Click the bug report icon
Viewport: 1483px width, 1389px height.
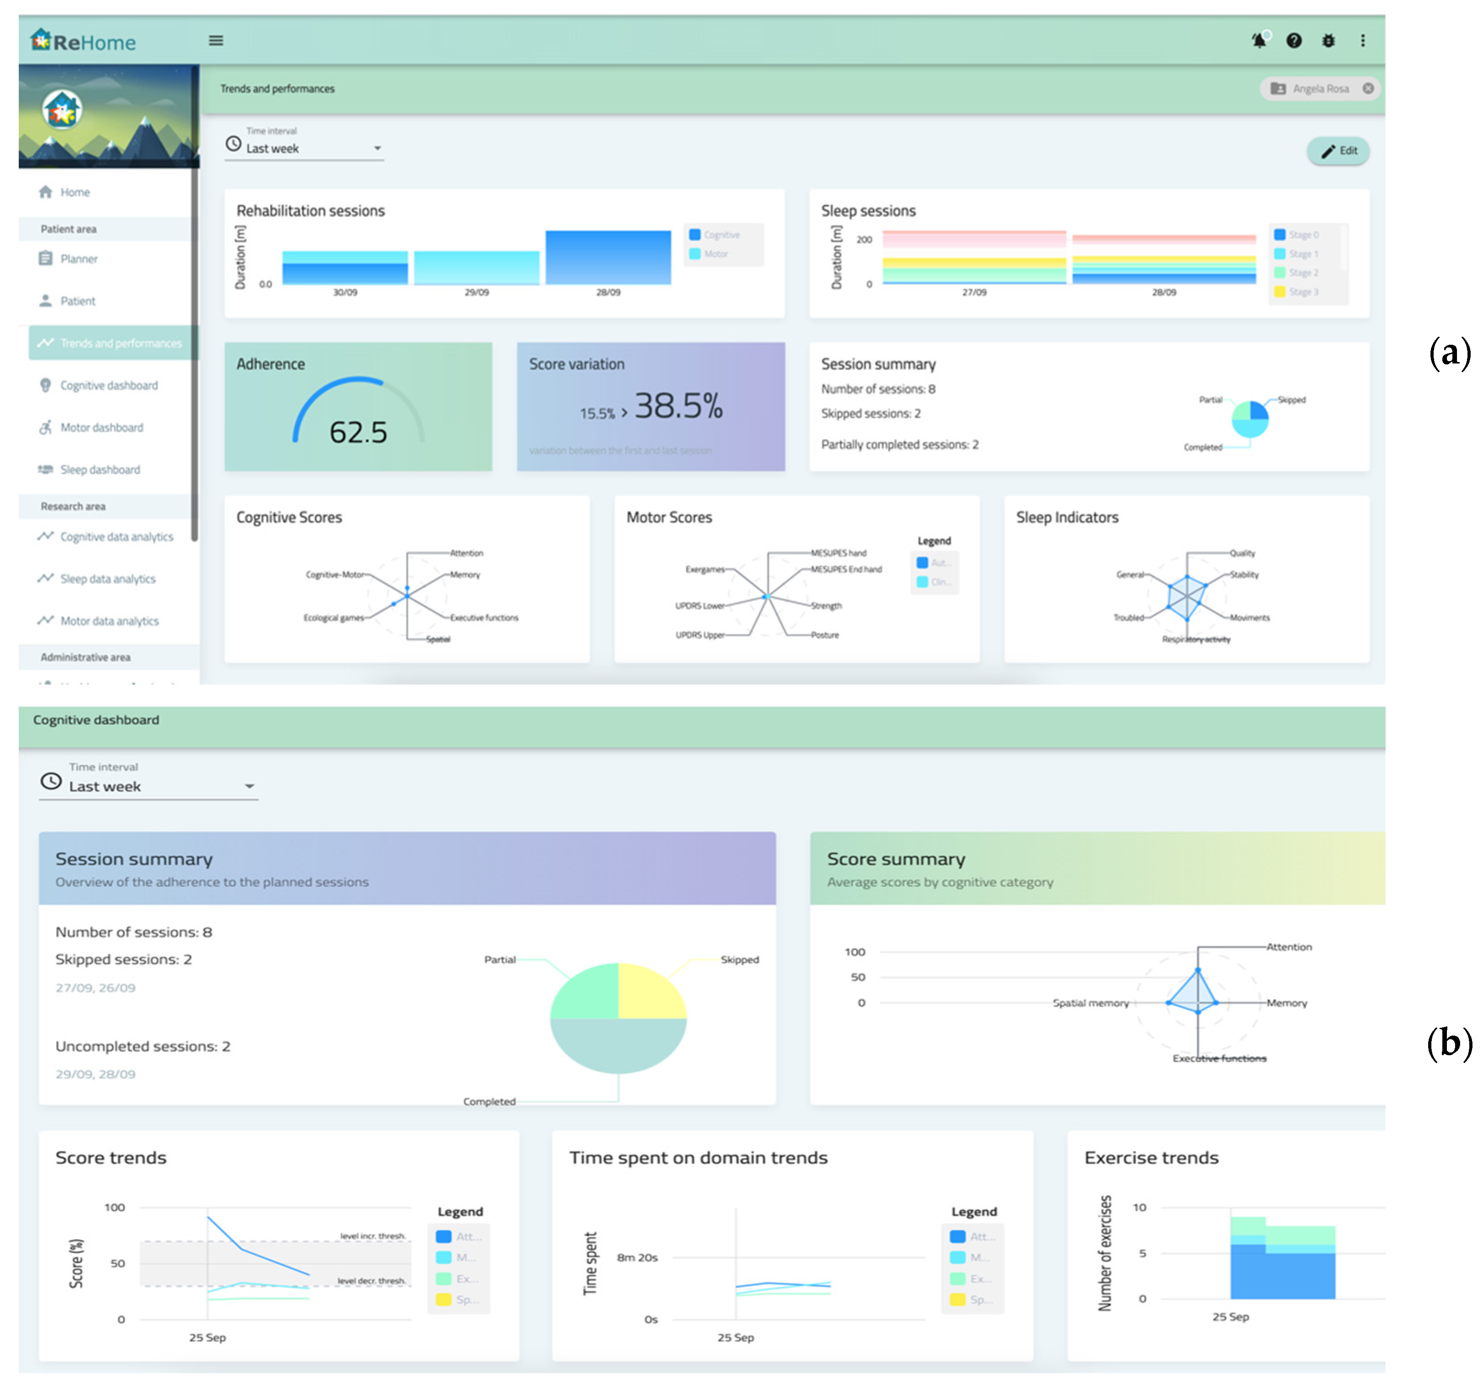point(1329,41)
